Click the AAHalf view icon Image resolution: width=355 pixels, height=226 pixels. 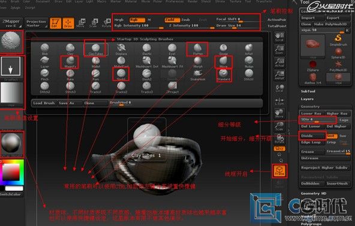click(279, 75)
